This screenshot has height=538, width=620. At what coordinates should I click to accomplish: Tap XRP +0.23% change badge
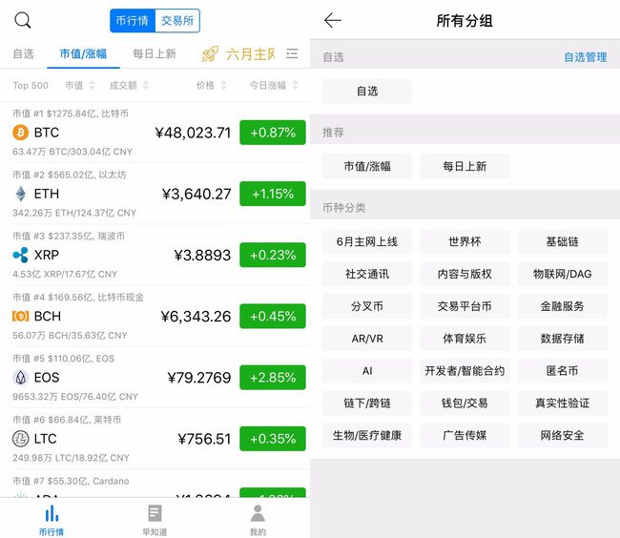pos(273,255)
